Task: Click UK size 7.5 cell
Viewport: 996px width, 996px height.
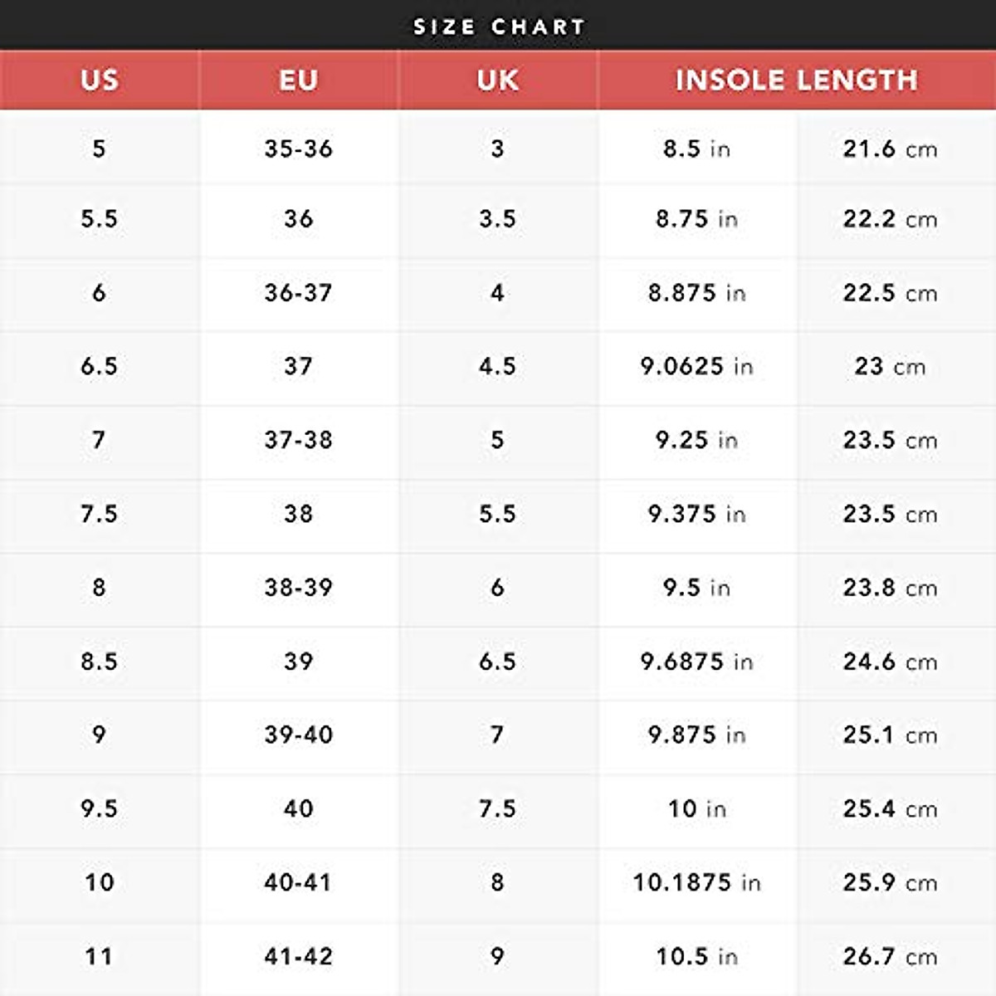Action: (x=497, y=808)
